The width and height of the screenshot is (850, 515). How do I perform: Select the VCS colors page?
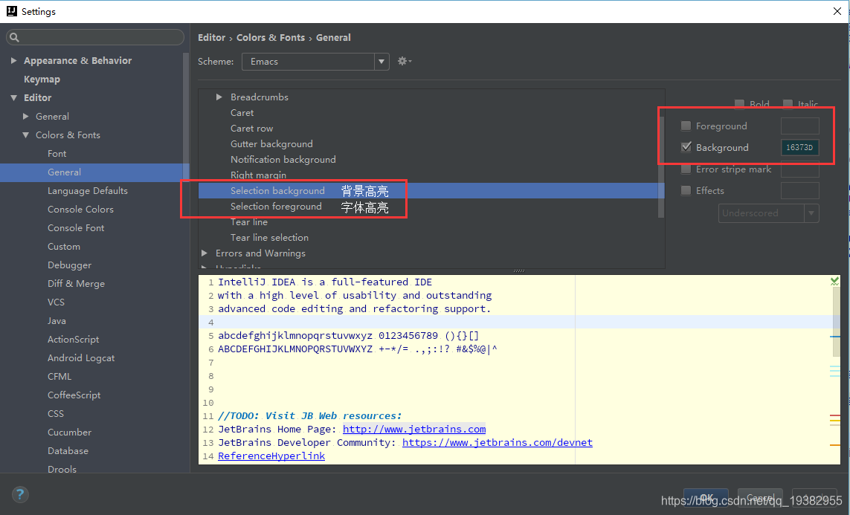tap(56, 302)
